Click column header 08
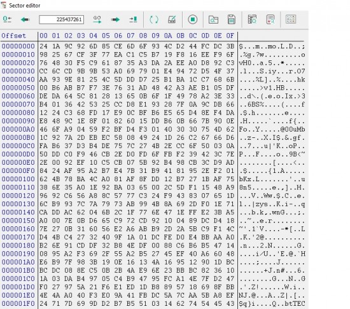 coord(143,36)
